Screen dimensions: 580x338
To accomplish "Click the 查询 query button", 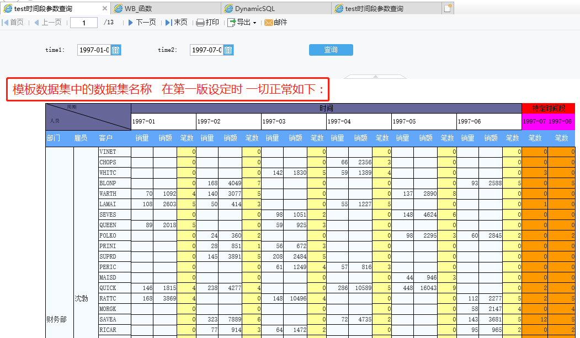I will [331, 50].
